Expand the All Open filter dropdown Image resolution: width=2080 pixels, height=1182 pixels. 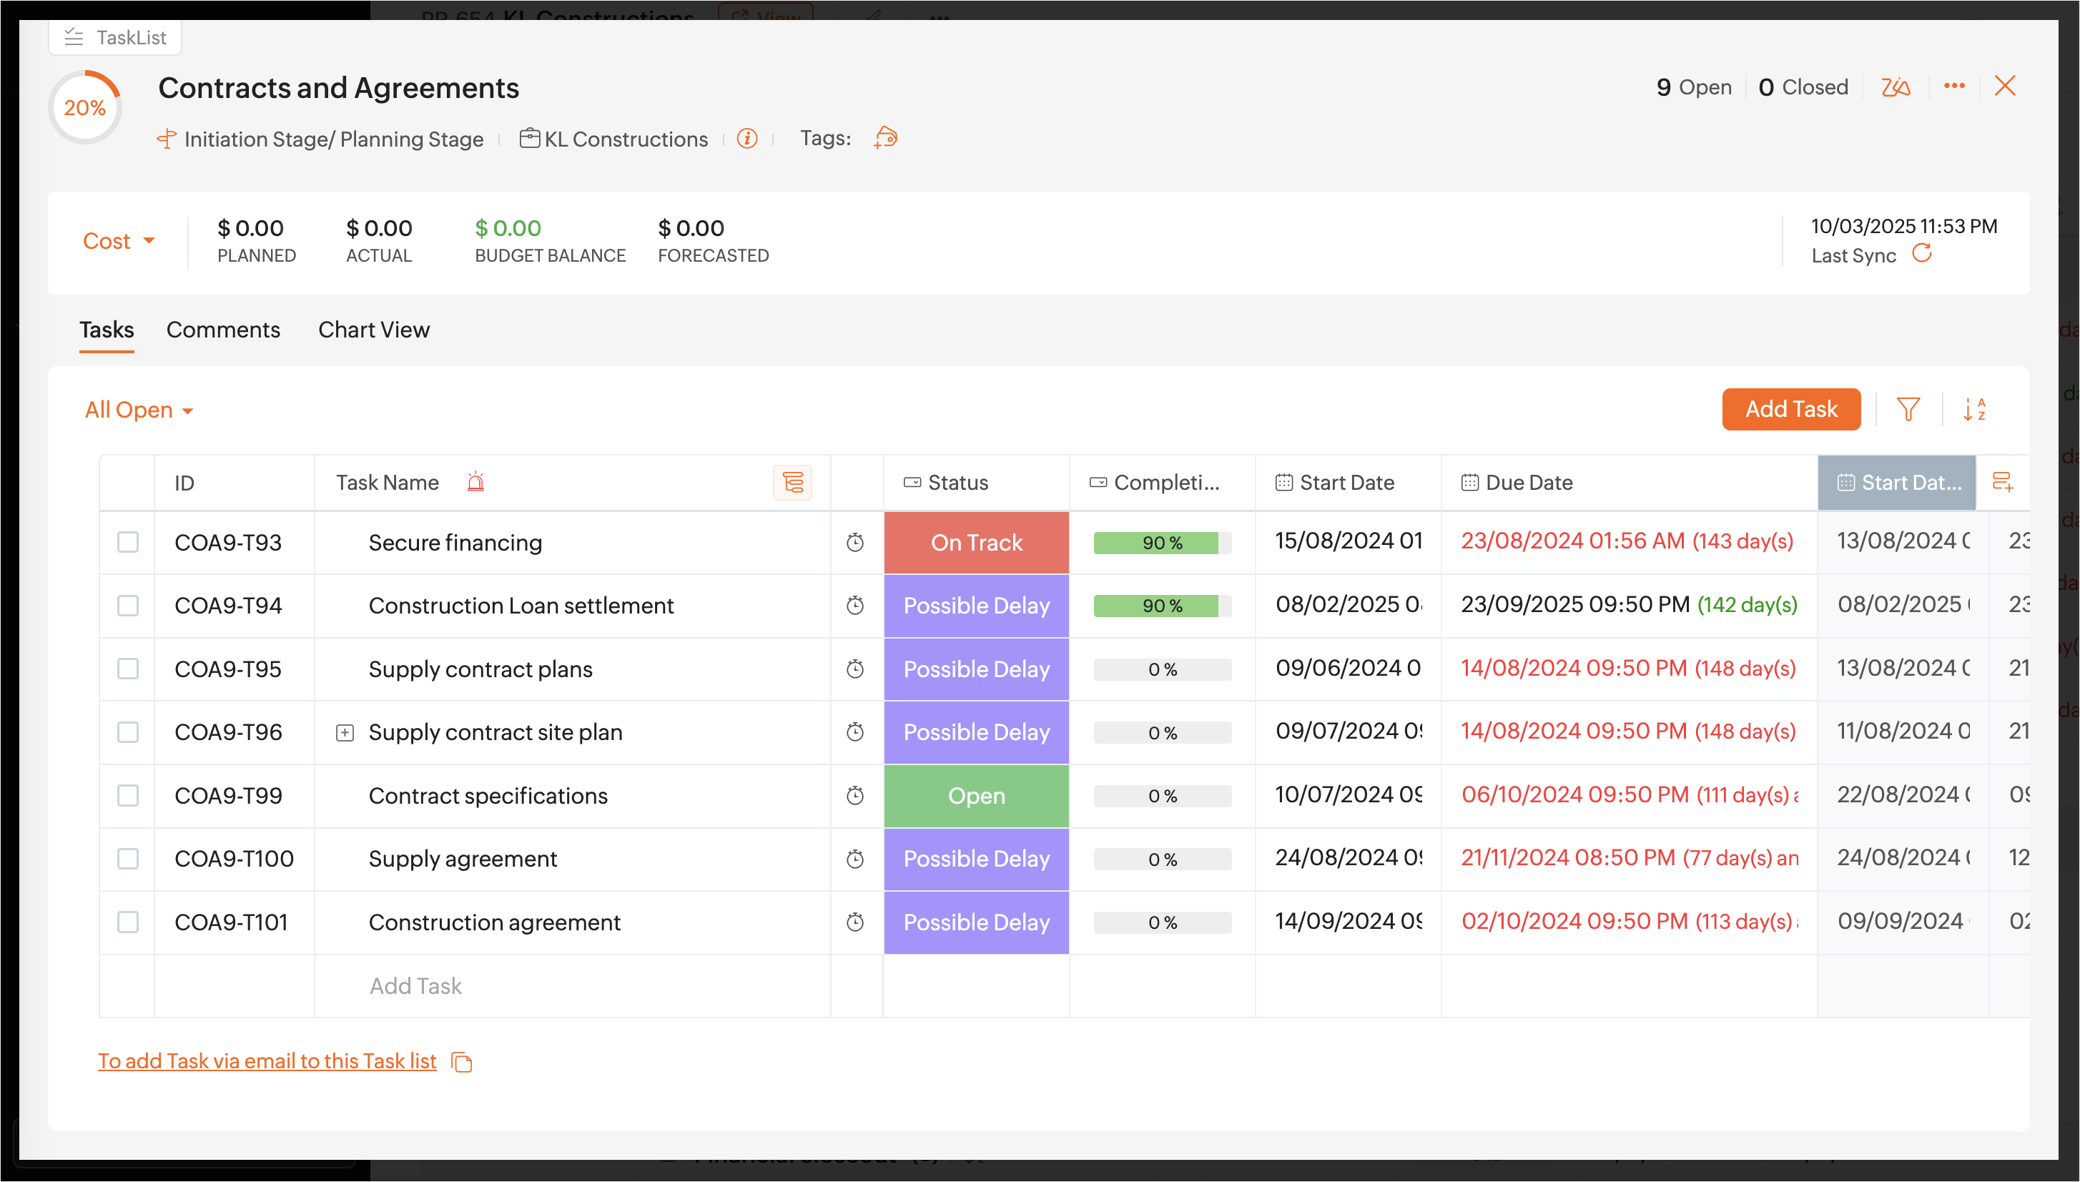click(x=139, y=410)
